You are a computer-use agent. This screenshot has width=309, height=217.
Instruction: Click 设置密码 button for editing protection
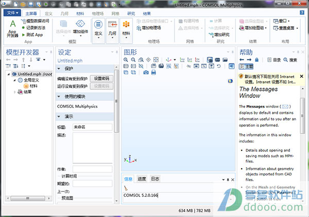[x=101, y=78]
